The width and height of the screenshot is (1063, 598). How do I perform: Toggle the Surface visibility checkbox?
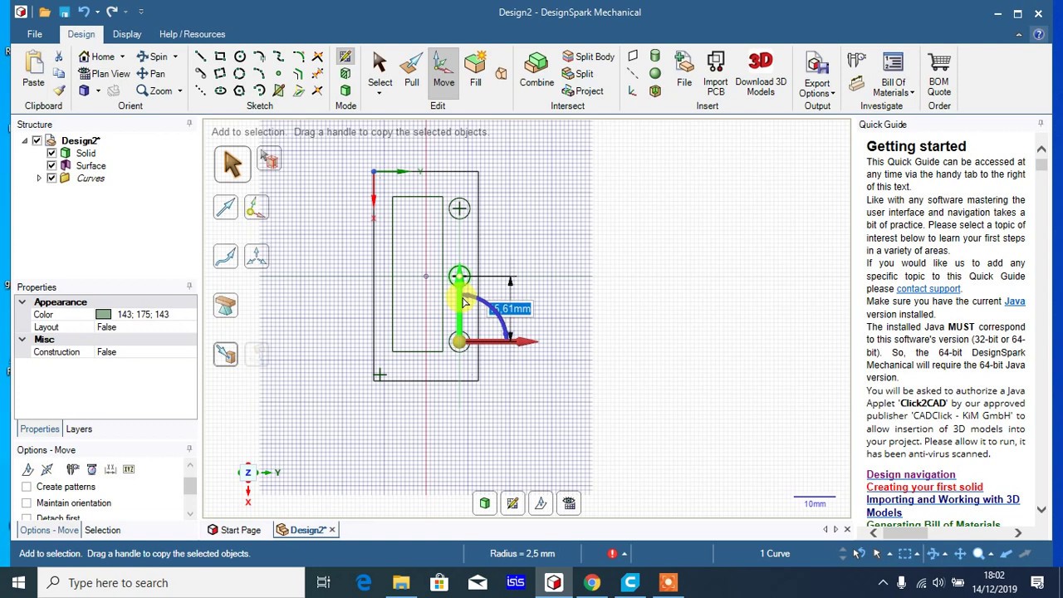(51, 165)
